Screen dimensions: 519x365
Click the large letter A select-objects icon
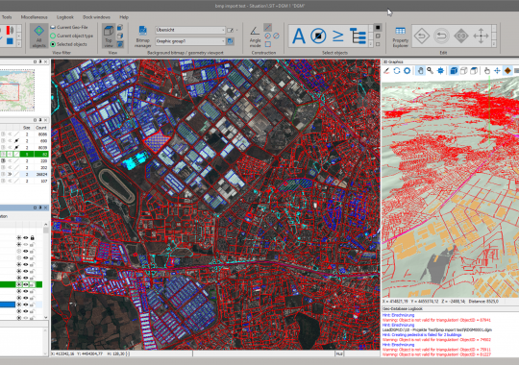[x=299, y=36]
